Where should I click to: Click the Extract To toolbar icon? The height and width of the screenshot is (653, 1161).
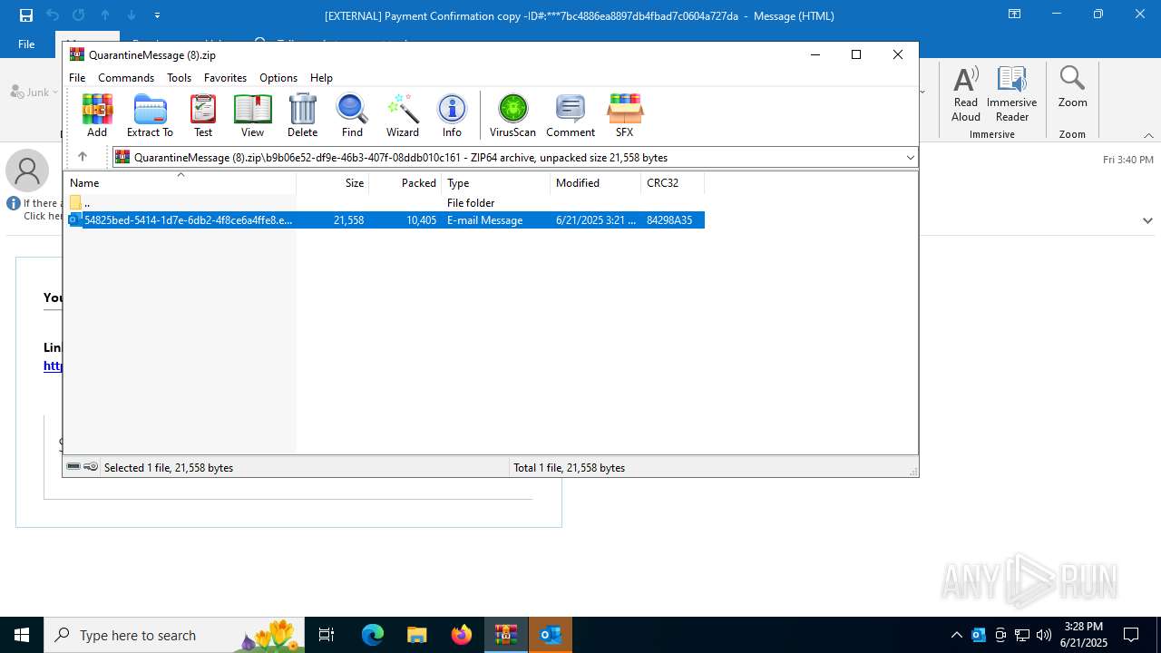150,115
